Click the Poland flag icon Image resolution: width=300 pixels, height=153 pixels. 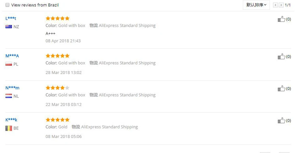click(9, 64)
